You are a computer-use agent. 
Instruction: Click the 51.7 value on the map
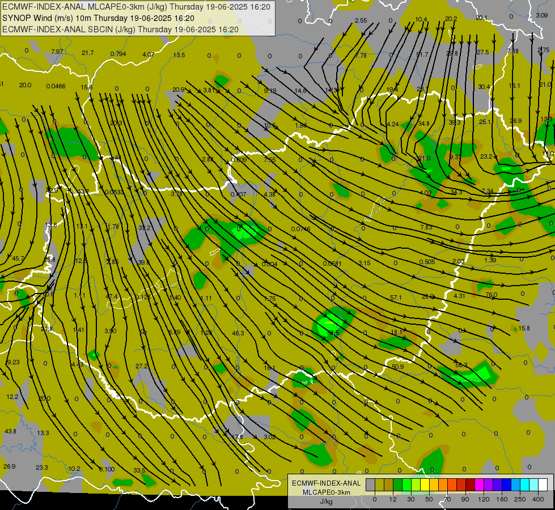click(x=422, y=54)
